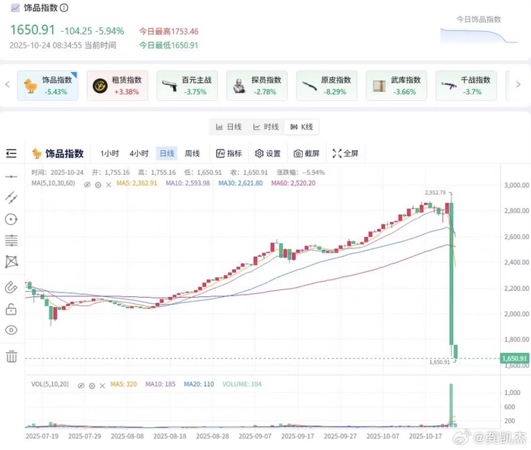Select the circle shape drawing tool

[11, 220]
